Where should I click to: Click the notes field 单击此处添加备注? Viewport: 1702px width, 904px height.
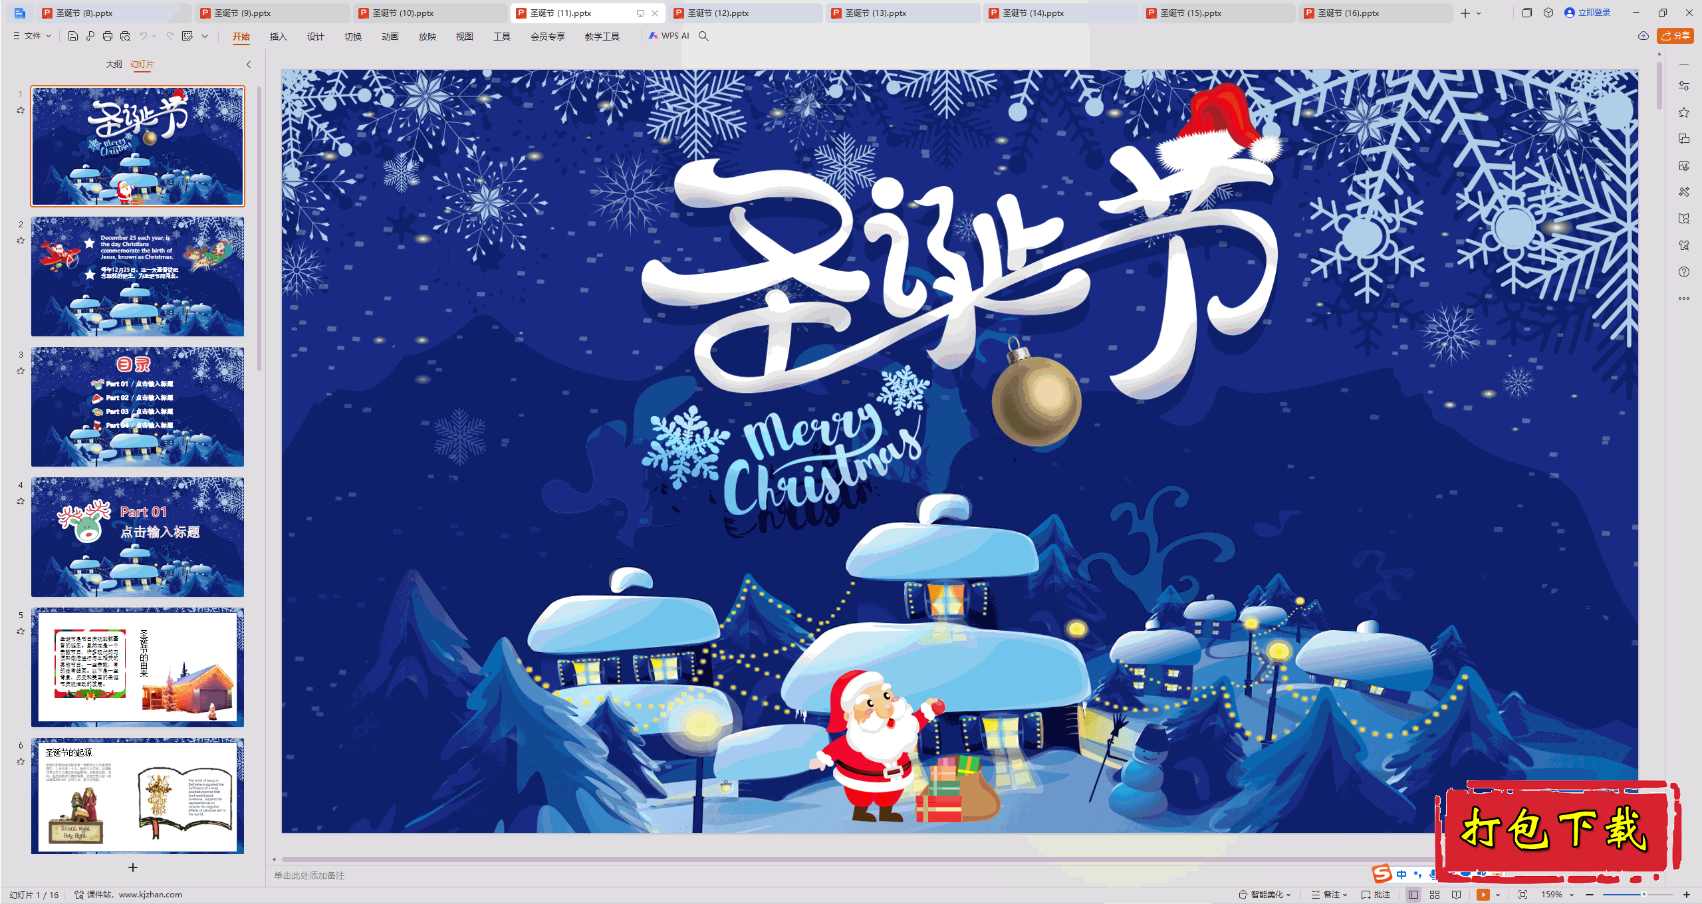pos(310,876)
